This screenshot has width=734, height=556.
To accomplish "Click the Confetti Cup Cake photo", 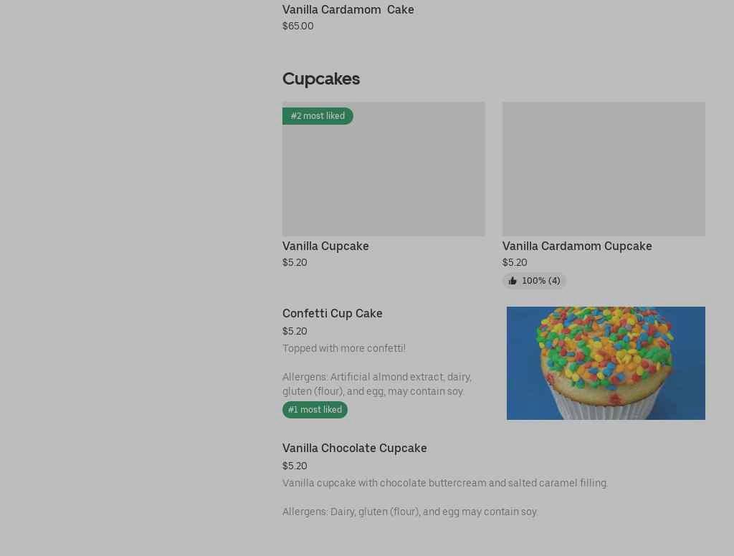I will point(606,363).
